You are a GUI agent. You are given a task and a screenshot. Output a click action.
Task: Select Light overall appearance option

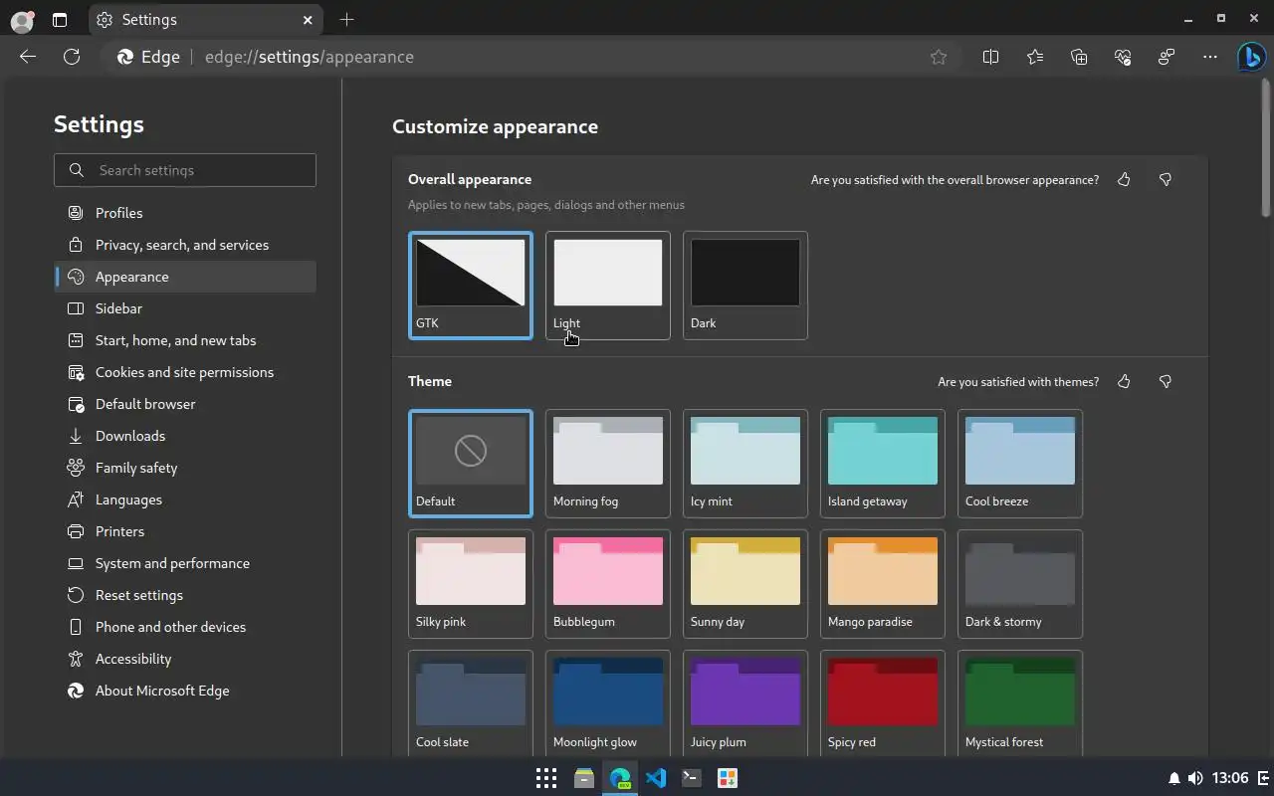(x=608, y=286)
